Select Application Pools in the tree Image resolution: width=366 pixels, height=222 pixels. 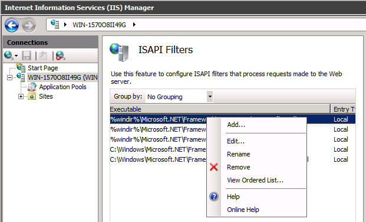pyautogui.click(x=62, y=87)
